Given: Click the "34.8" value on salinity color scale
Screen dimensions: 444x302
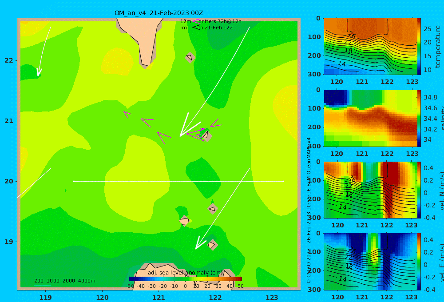Looking at the screenshot, I should click(430, 97).
